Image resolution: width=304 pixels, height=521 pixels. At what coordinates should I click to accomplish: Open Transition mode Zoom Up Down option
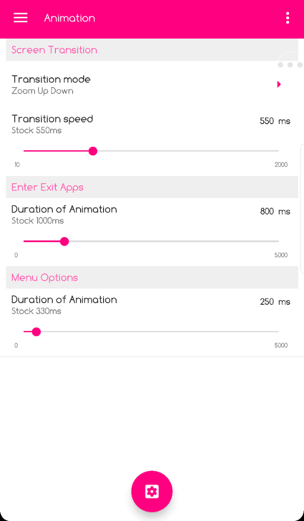(152, 85)
